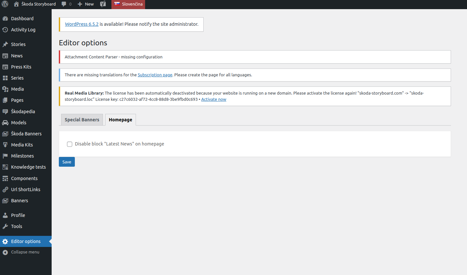This screenshot has width=467, height=275.
Task: Open the Activity Log menu item
Action: coord(26,30)
